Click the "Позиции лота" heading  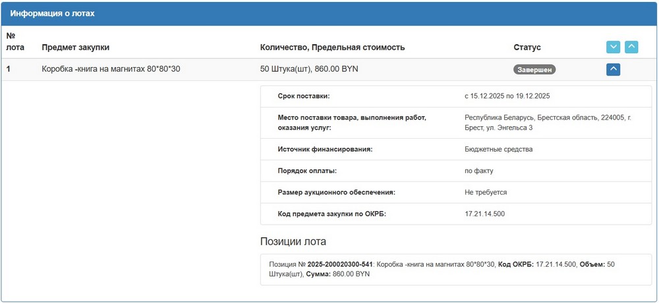[x=293, y=242]
